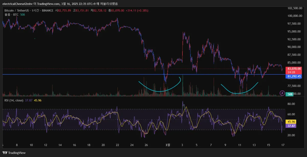Click date 17 on the time axis
The height and width of the screenshot is (157, 307).
coord(282,145)
